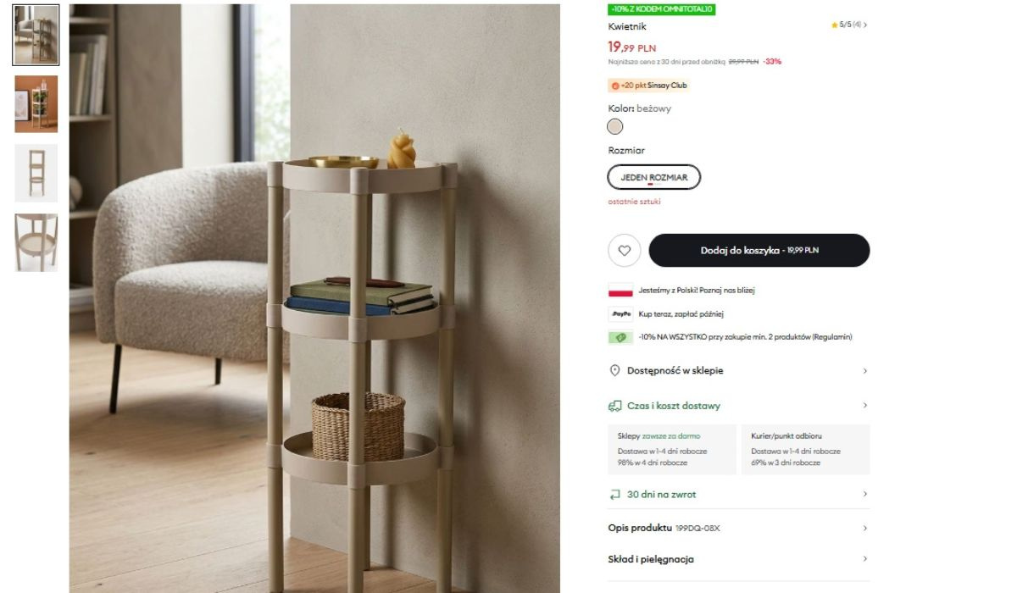Select the JEDEN ROZMIAR size option

tap(654, 177)
